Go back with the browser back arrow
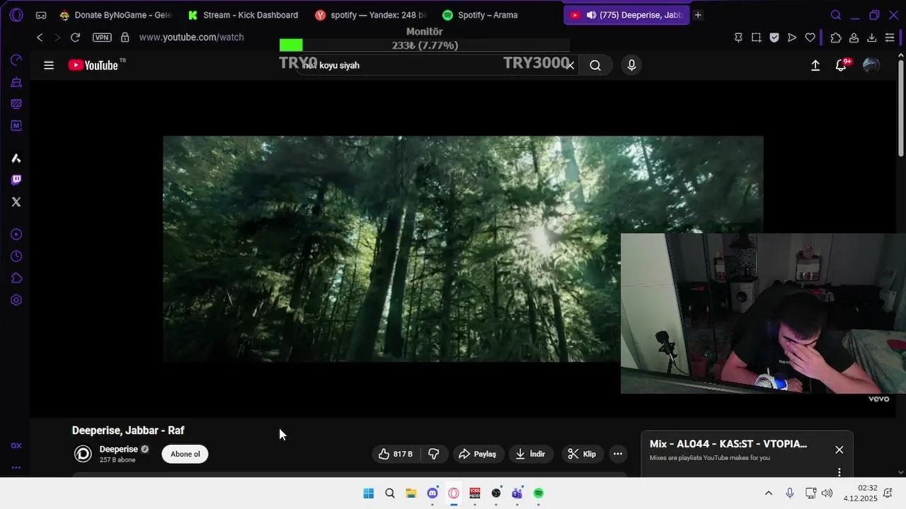Viewport: 906px width, 509px height. pyautogui.click(x=40, y=37)
